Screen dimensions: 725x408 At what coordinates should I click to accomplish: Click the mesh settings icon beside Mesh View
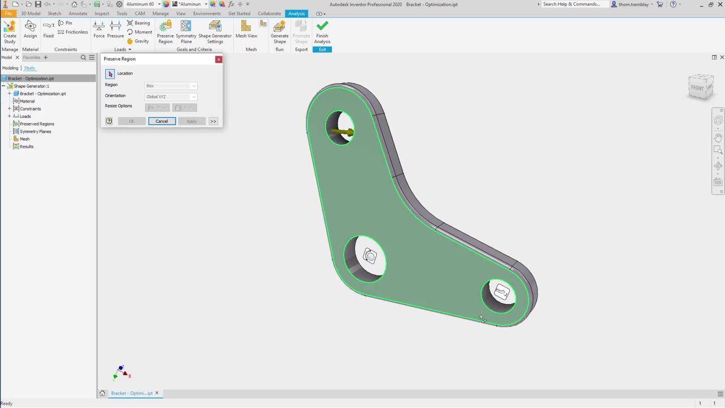click(x=263, y=24)
